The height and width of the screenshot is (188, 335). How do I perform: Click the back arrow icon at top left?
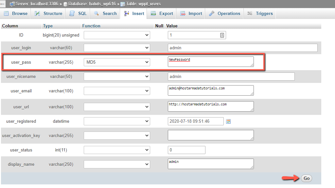(3, 4)
